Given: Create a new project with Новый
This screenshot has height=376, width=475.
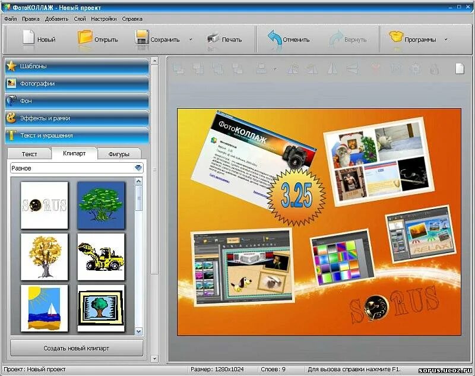Looking at the screenshot, I should coord(39,39).
